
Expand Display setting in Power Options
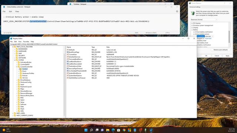[192, 28]
